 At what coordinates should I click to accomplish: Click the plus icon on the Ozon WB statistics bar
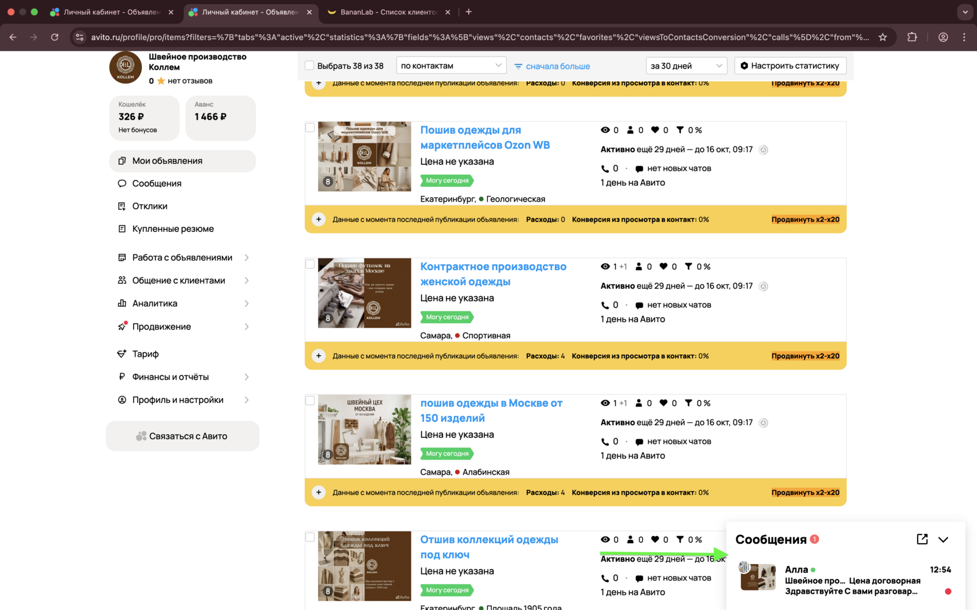(x=319, y=220)
